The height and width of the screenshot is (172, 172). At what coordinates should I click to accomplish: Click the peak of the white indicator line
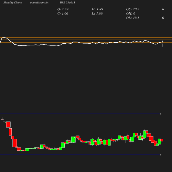(x=2, y=37)
